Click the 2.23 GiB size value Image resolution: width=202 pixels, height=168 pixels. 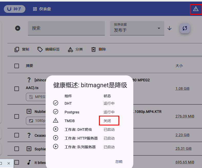click(183, 135)
